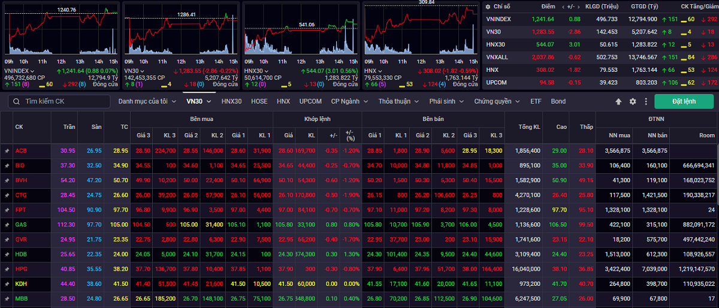Click CTG ticker name
Viewport: 719px width, 308px height.
21,195
